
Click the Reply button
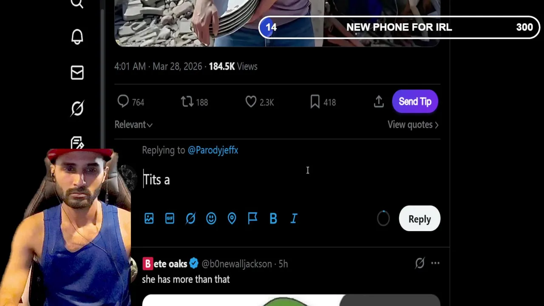[419, 219]
